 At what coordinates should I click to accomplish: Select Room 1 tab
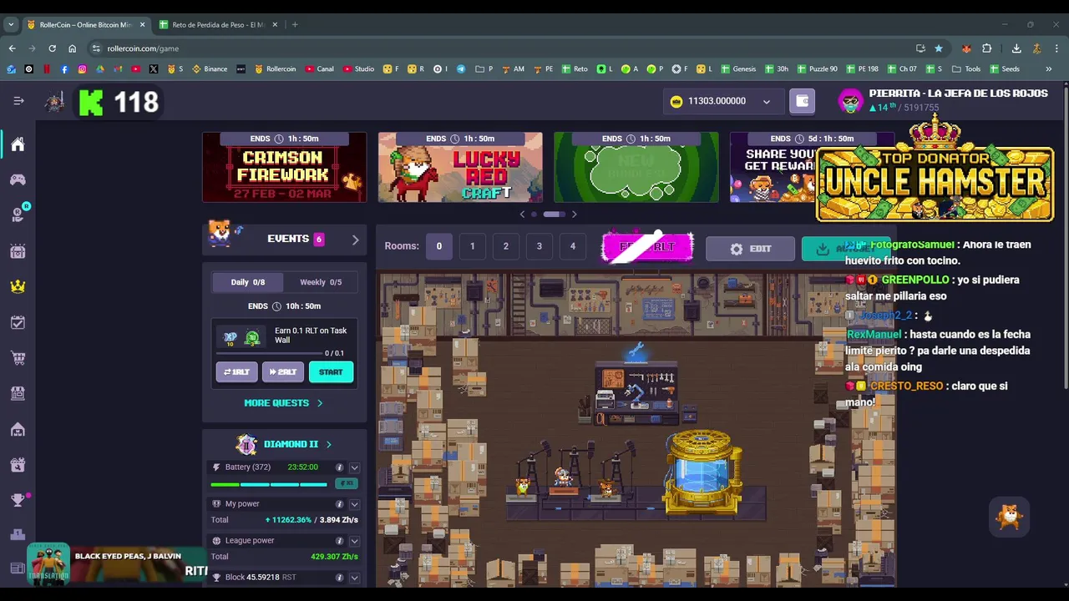tap(472, 246)
